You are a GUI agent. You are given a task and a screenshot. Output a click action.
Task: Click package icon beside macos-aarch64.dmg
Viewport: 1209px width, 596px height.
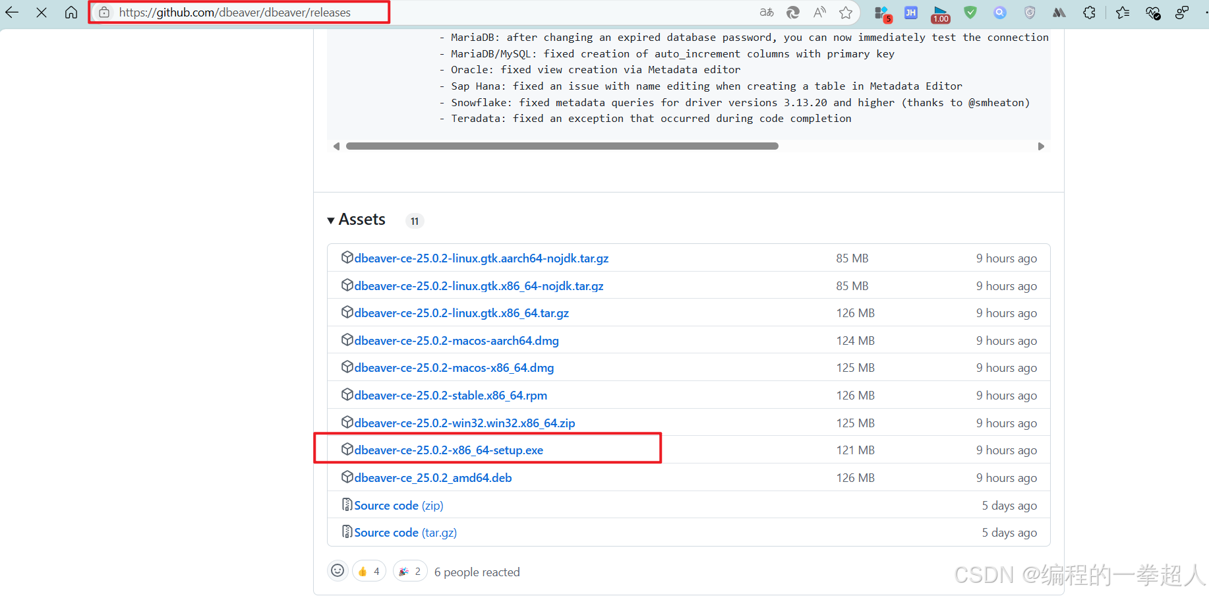[347, 340]
